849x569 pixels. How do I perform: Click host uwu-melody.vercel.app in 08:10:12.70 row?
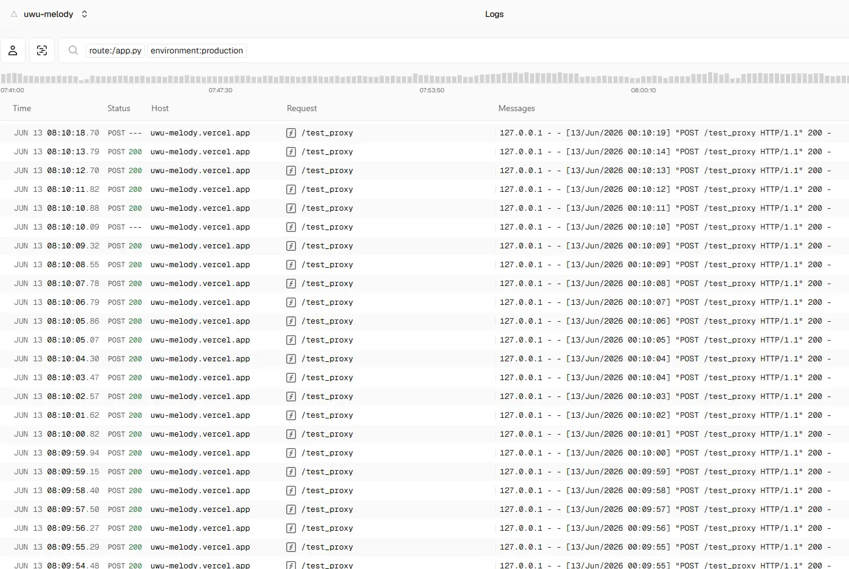click(x=201, y=171)
